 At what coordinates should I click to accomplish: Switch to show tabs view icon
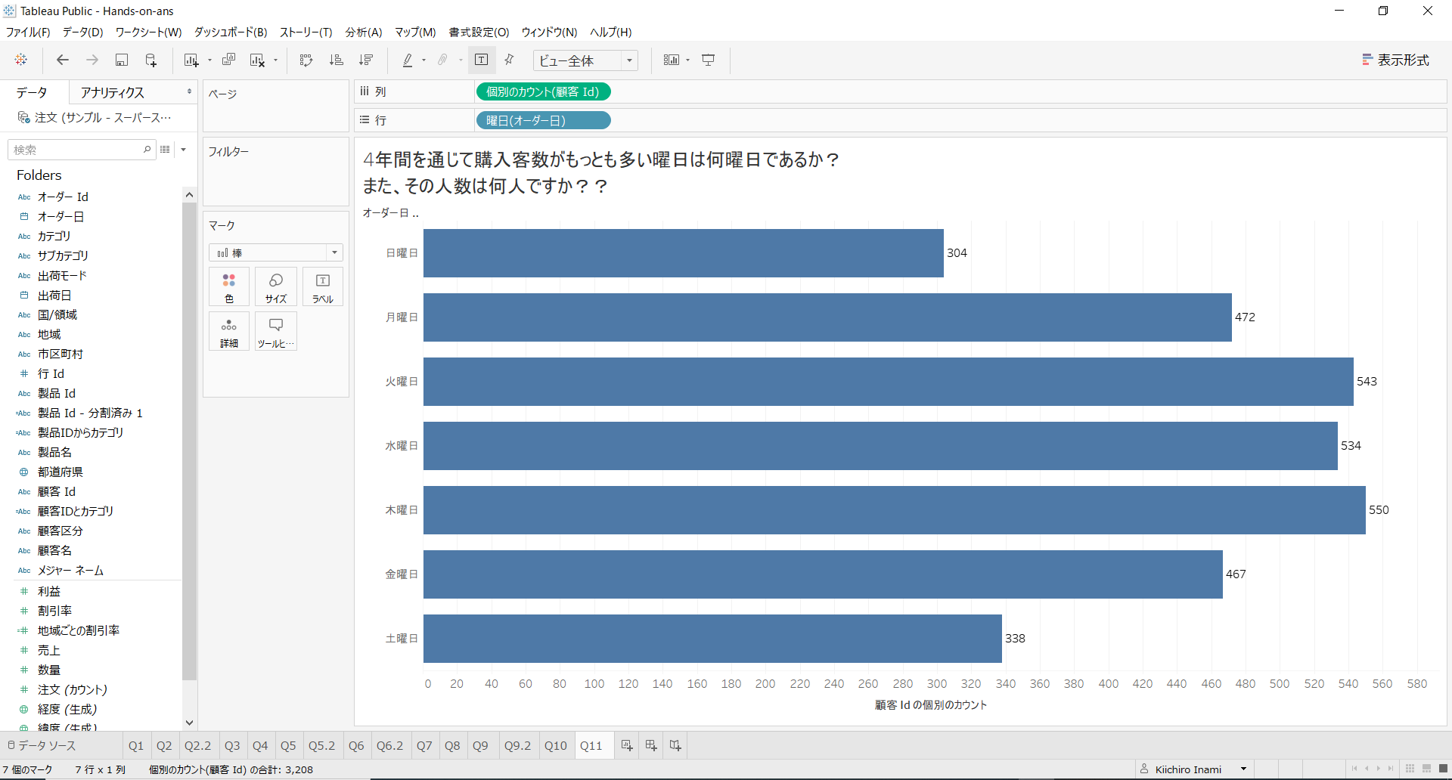tap(1443, 769)
